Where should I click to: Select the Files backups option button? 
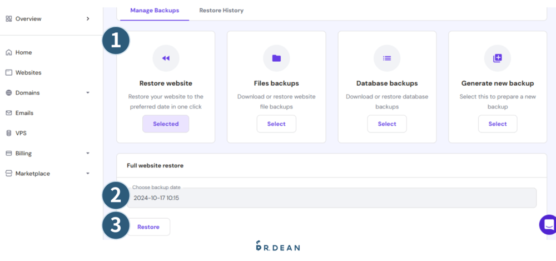click(276, 124)
